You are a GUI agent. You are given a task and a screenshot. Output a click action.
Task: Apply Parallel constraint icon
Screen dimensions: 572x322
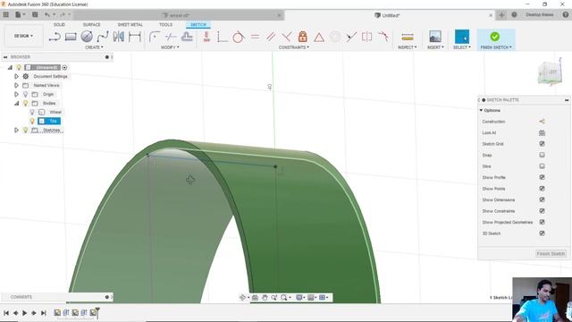point(271,37)
